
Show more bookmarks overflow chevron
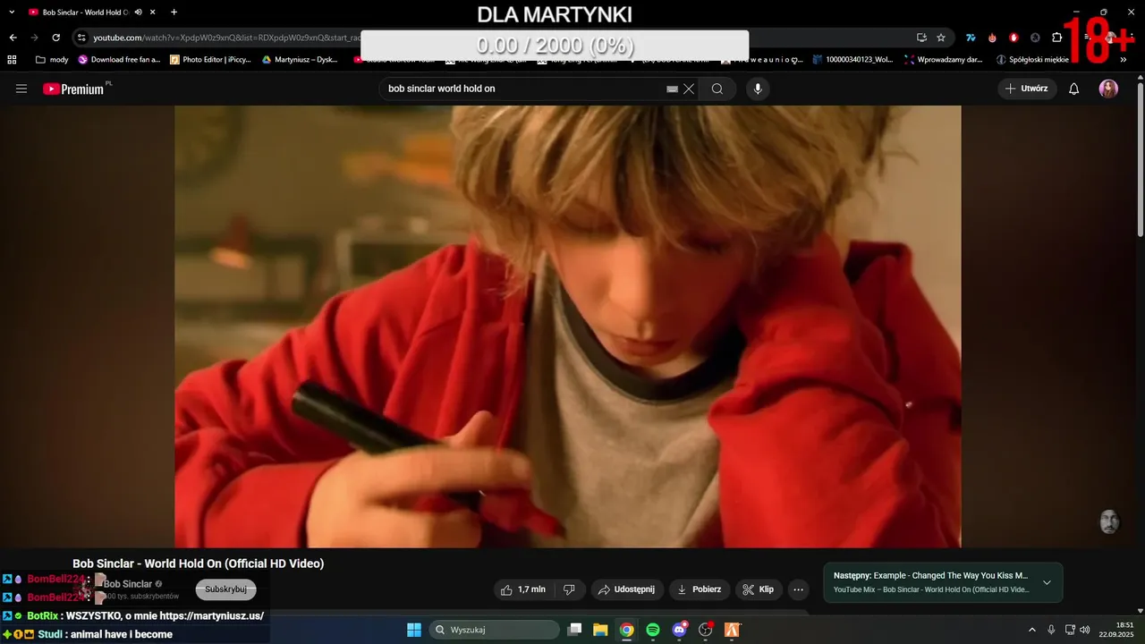pyautogui.click(x=1124, y=60)
